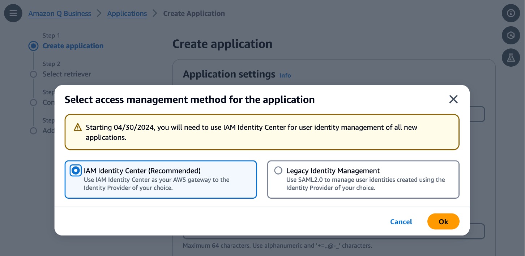
Task: Open the hamburger navigation menu
Action: click(x=13, y=13)
